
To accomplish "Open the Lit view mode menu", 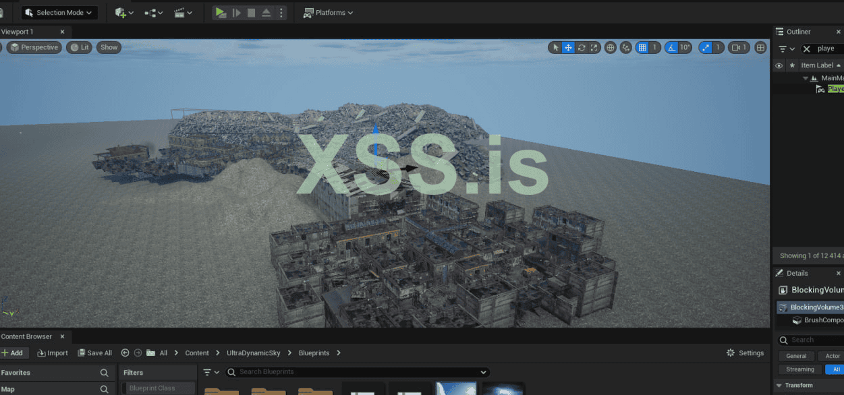I will pyautogui.click(x=79, y=47).
